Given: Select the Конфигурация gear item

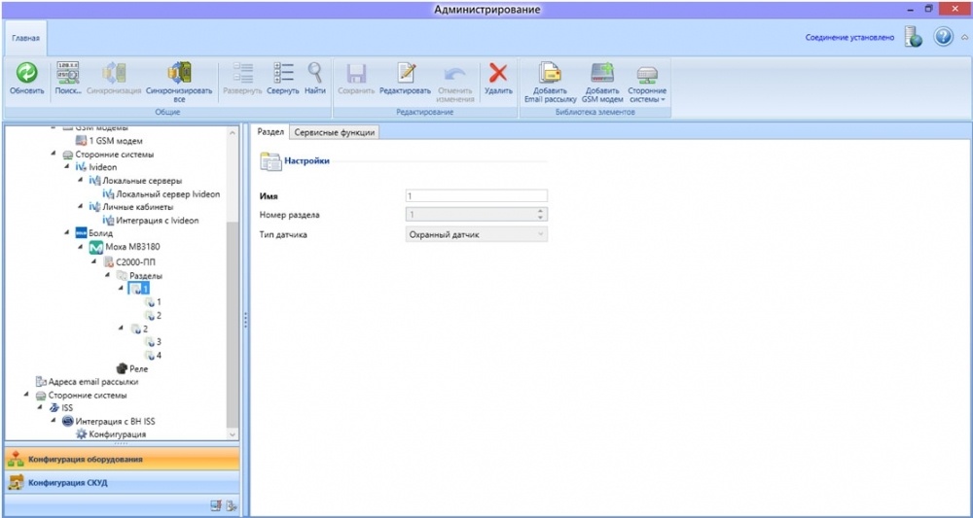Looking at the screenshot, I should coord(111,434).
